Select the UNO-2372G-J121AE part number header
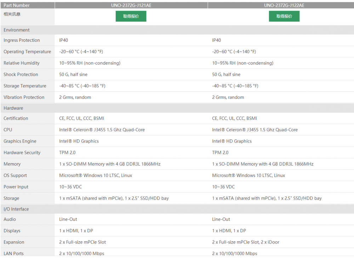Image resolution: width=354 pixels, height=259 pixels. (131, 5)
